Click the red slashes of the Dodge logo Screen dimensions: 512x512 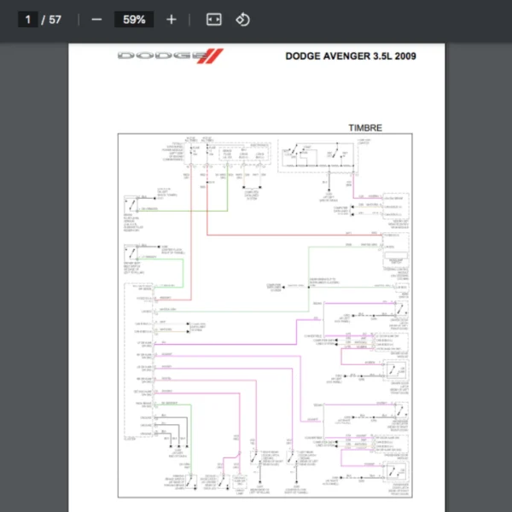(213, 56)
